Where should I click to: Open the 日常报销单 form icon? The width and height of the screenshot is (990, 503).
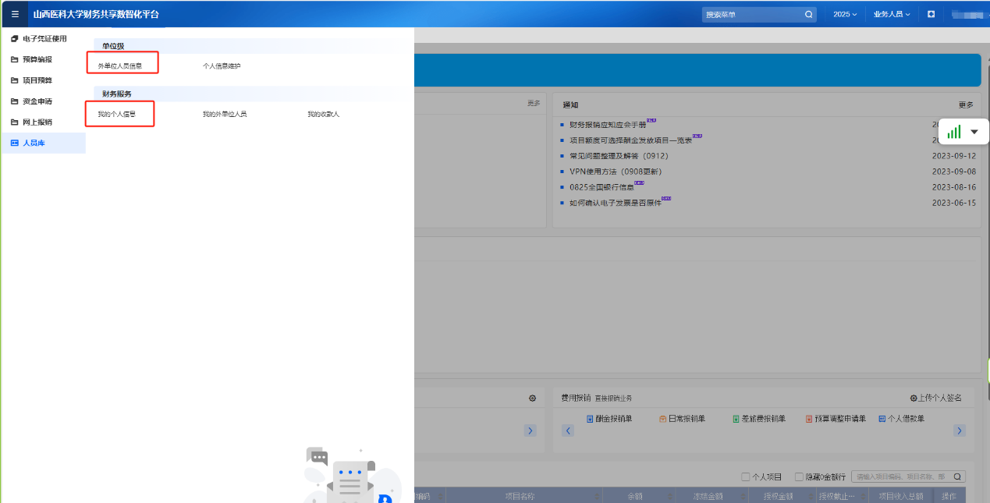[662, 419]
